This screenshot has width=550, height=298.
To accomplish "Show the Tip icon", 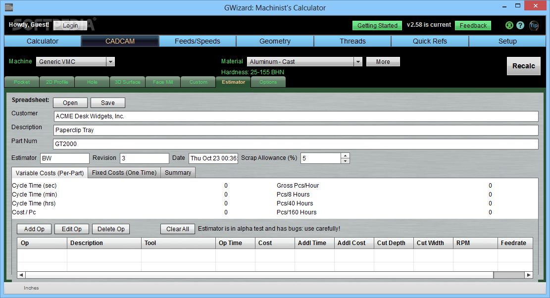I will click(x=534, y=25).
